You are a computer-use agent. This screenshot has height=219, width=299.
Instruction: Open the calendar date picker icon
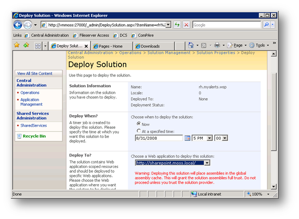pyautogui.click(x=187, y=138)
